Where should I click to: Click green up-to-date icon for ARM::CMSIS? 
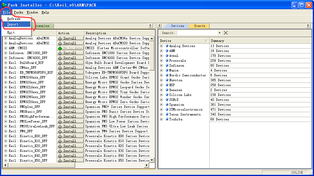click(60, 48)
